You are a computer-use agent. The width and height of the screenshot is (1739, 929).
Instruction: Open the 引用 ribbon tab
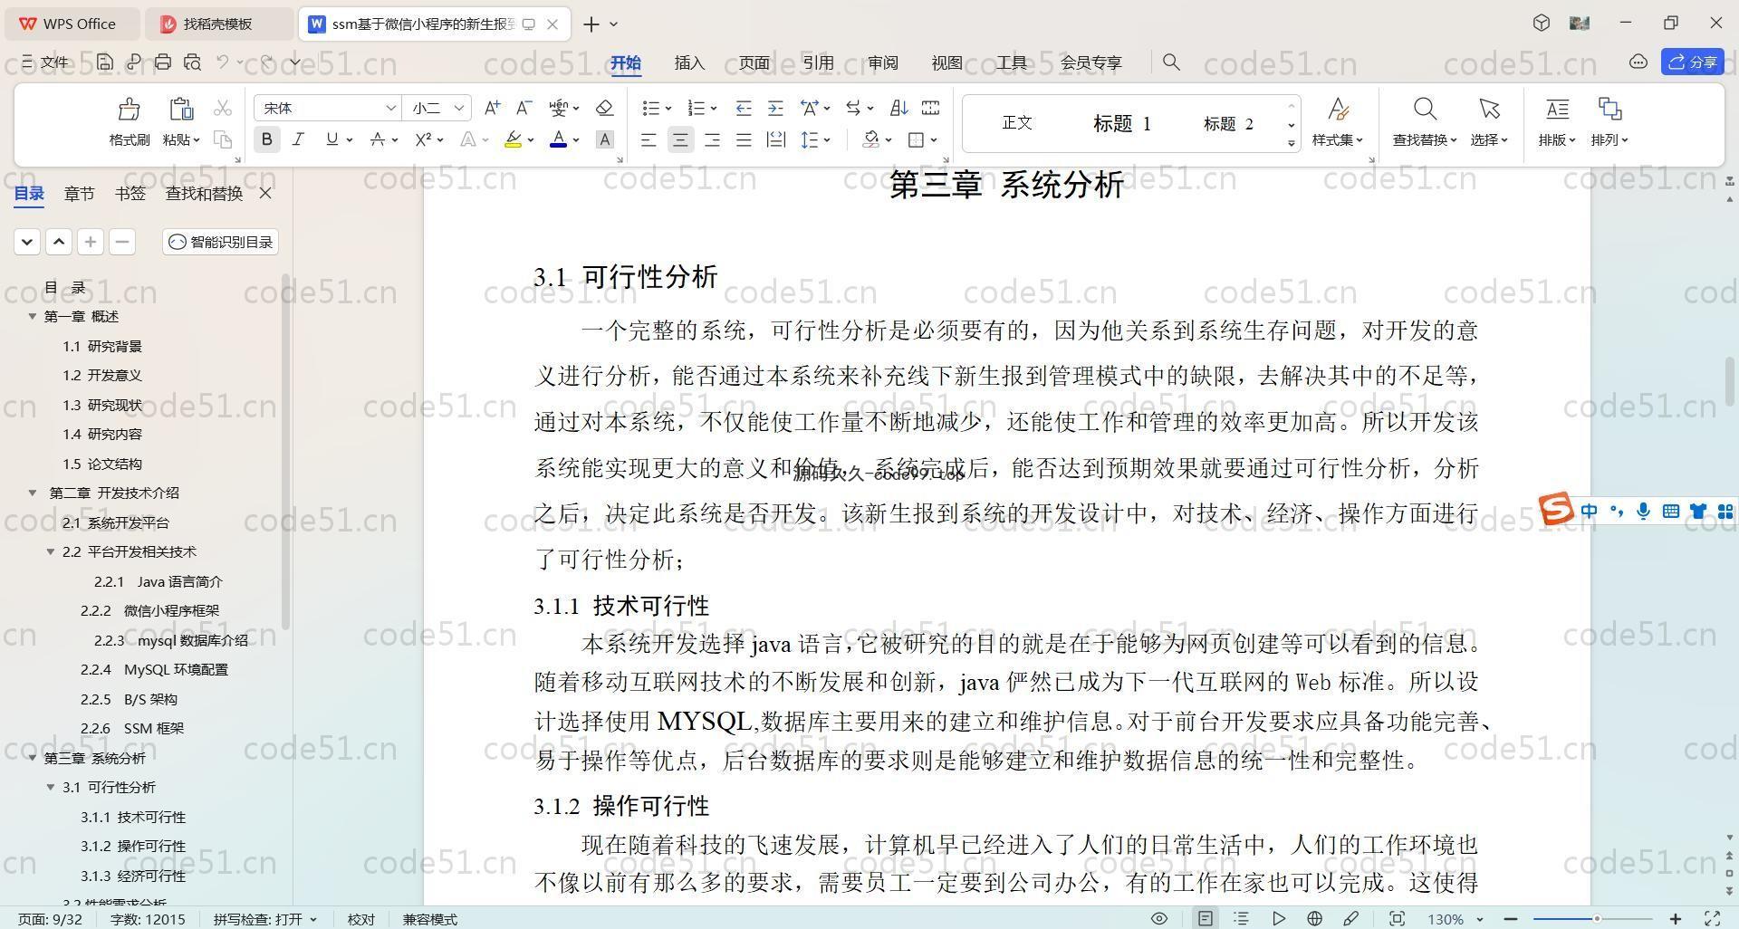coord(818,62)
